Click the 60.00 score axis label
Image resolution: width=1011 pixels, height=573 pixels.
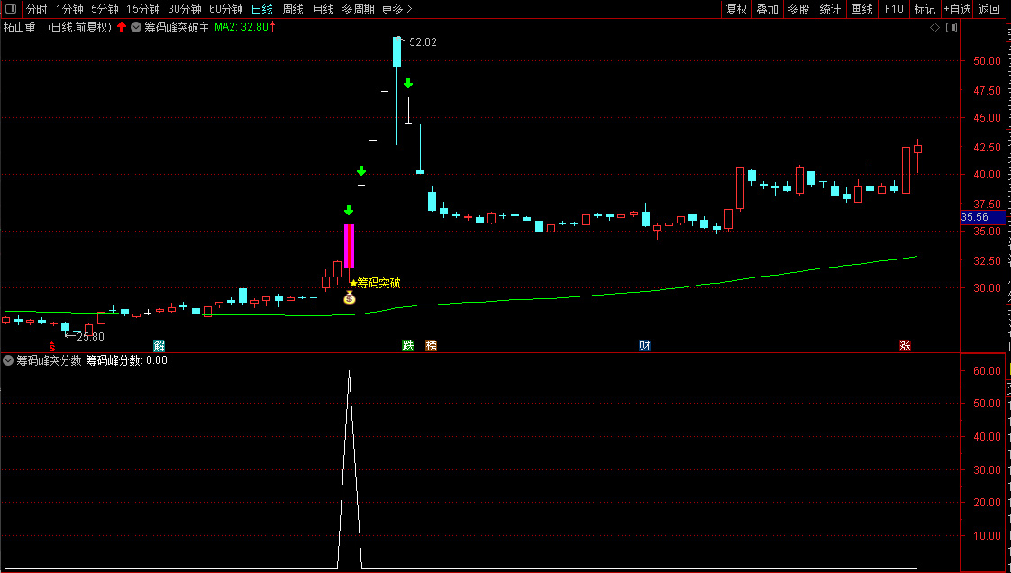click(988, 371)
